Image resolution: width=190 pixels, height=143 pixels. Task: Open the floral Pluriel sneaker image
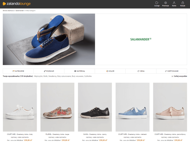tap(57, 107)
